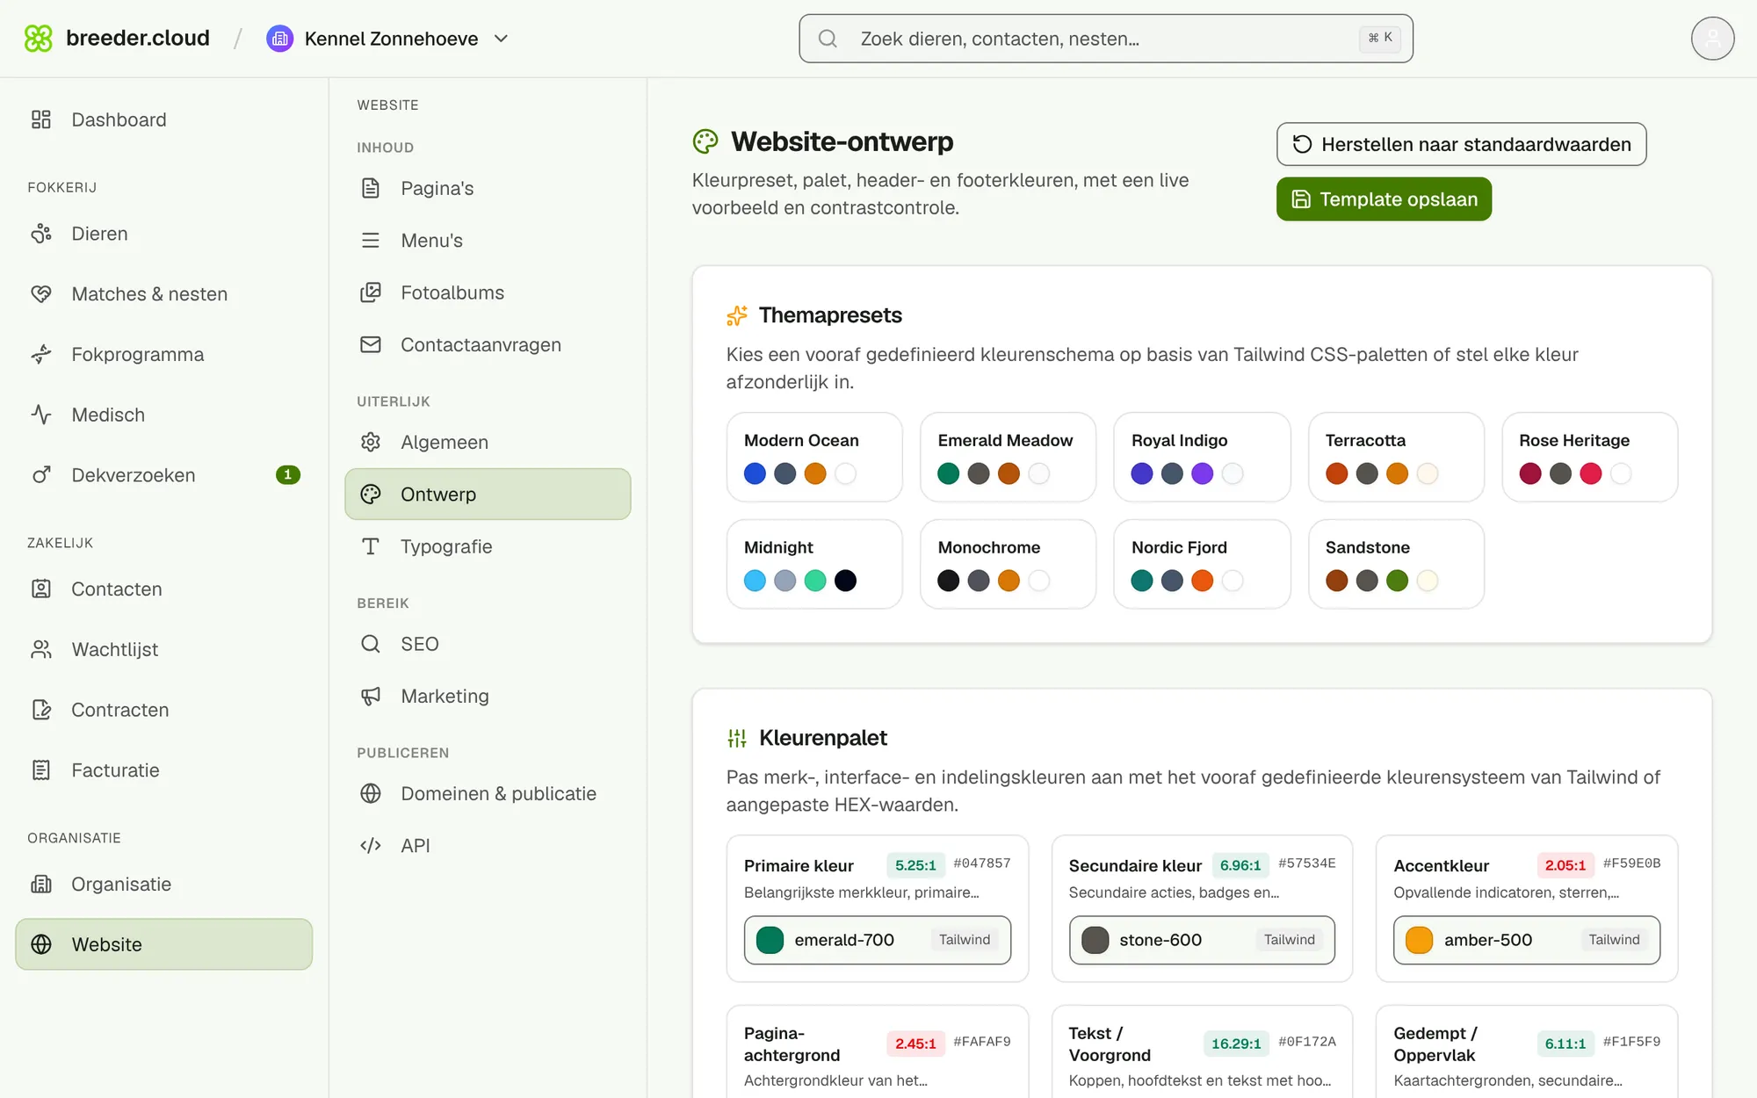The width and height of the screenshot is (1757, 1098).
Task: Open the SEO settings item
Action: [488, 644]
